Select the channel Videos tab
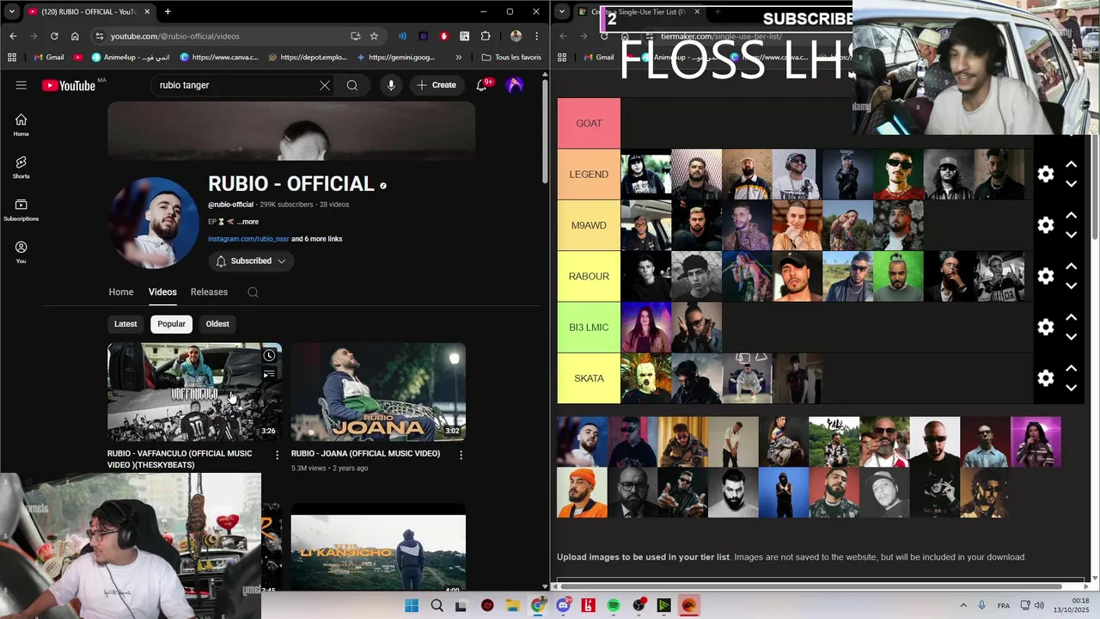Screen dimensions: 1100x619 pos(162,292)
